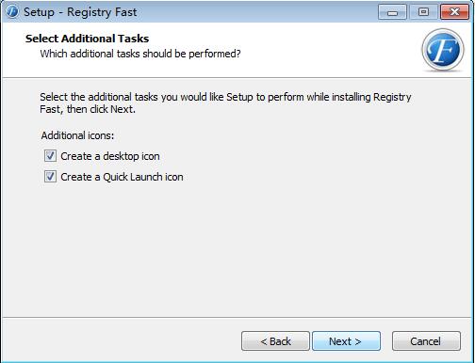This screenshot has height=363, width=475.
Task: Click the "Additional icons:" group label
Action: [x=77, y=135]
